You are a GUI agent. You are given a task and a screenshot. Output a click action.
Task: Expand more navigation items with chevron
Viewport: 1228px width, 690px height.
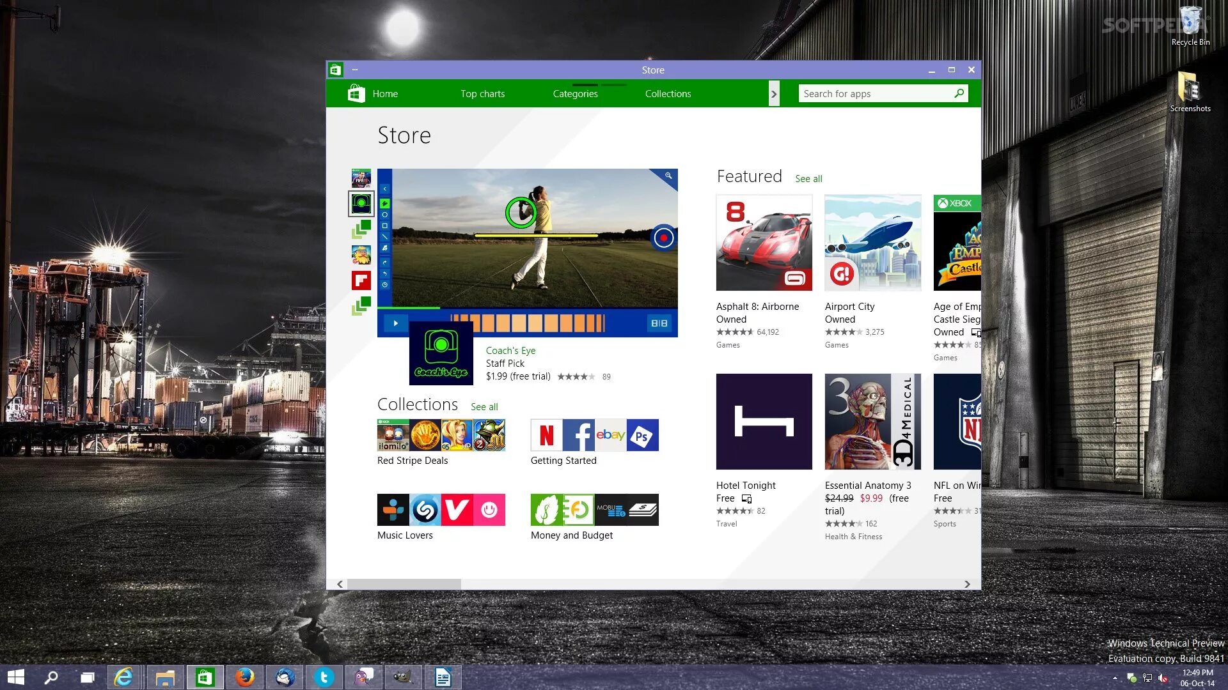pyautogui.click(x=774, y=94)
